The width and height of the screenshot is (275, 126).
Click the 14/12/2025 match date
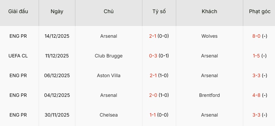pos(57,36)
